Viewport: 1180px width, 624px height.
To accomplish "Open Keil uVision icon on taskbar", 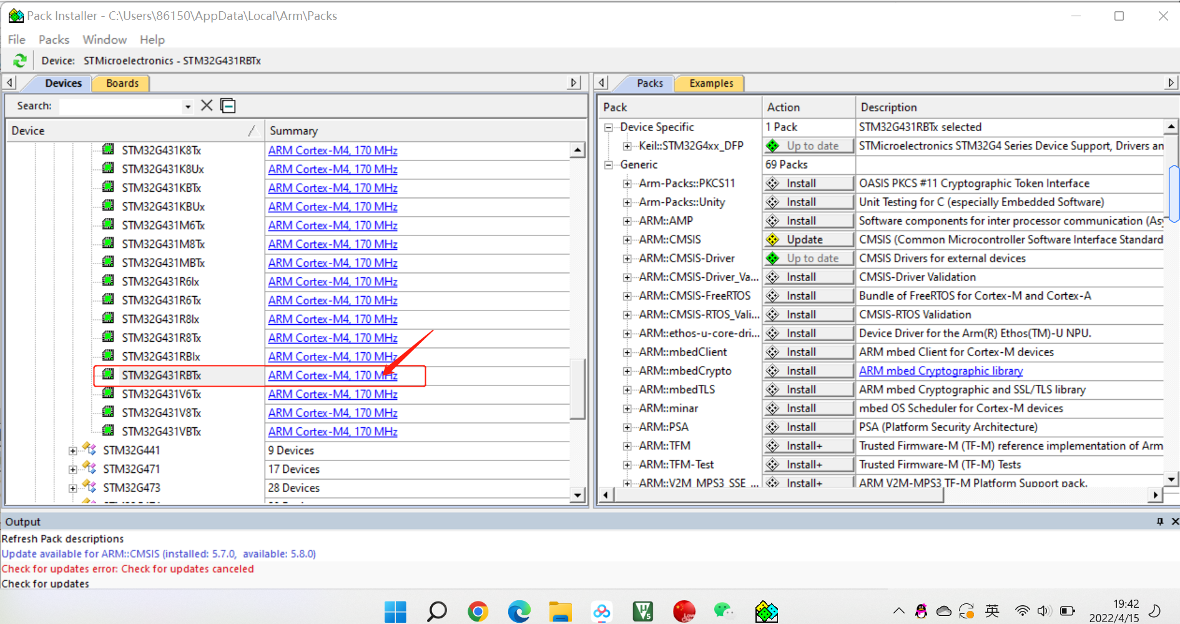I will [x=642, y=611].
